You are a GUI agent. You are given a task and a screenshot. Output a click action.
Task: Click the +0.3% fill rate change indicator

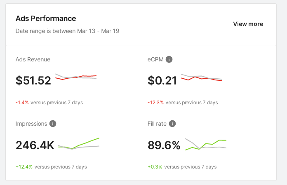pos(154,167)
